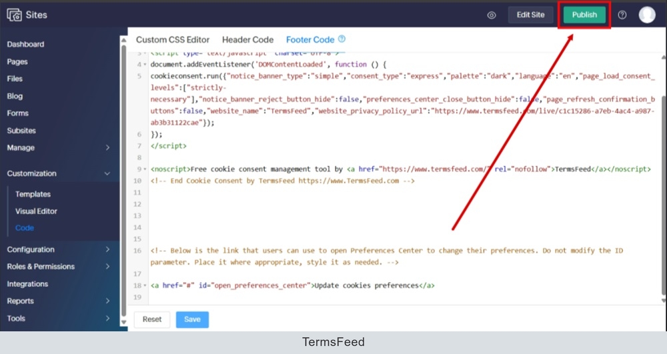Expand the Tools menu chevron

coord(107,318)
